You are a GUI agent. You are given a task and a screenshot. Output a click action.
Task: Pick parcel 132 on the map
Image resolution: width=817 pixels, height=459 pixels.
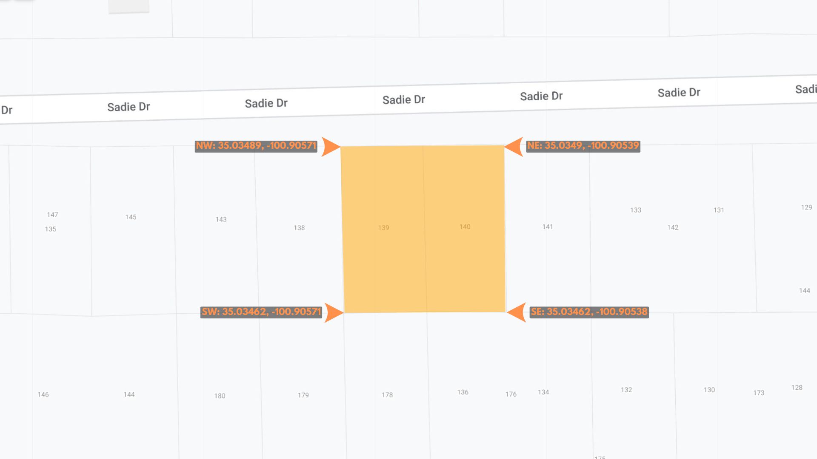tap(626, 390)
